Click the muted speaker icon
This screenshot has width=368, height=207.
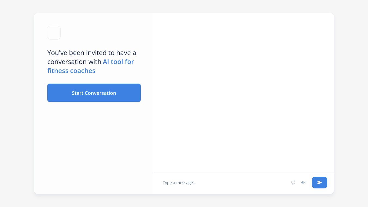(x=303, y=182)
